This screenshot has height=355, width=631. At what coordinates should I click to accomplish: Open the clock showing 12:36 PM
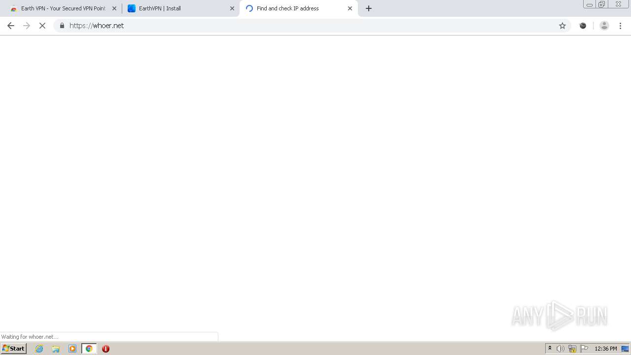point(606,349)
